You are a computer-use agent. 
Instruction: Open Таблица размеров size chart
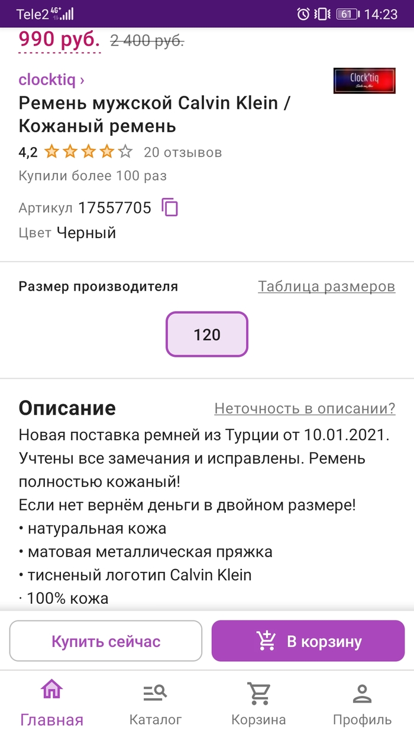point(326,287)
